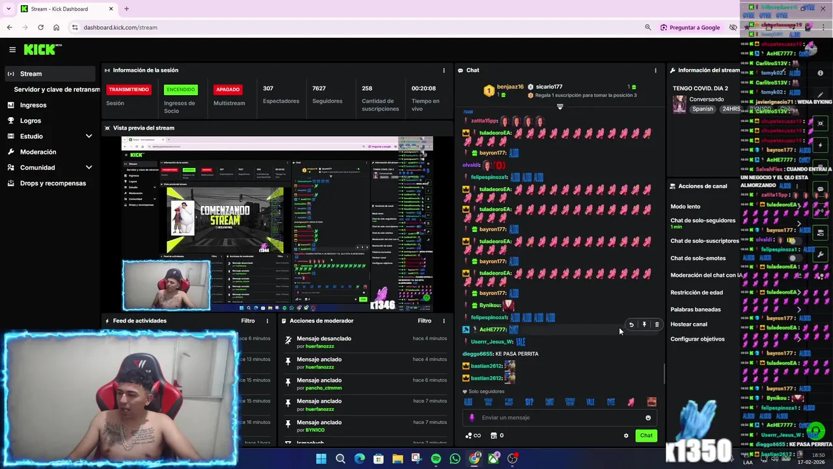Open Hostear canal action
The height and width of the screenshot is (469, 833).
coord(689,324)
